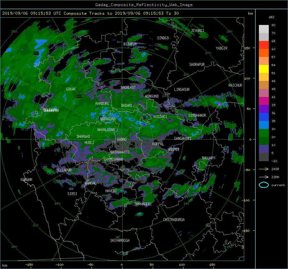The height and width of the screenshot is (269, 288).
Task: Click the '-20' value on dBZ scale
Action: pos(274,161)
